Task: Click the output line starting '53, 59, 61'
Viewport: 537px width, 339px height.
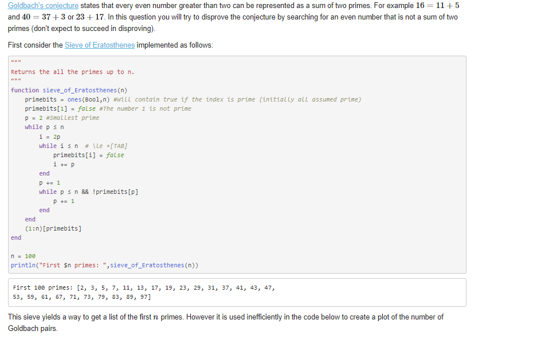Action: (x=82, y=297)
